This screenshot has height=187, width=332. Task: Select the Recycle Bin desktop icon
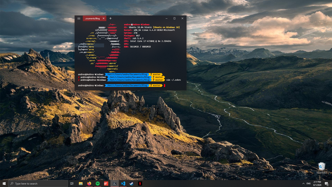pos(322,168)
